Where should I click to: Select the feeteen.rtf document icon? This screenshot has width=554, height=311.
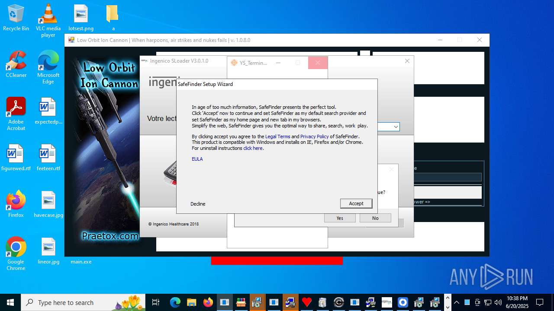point(48,158)
